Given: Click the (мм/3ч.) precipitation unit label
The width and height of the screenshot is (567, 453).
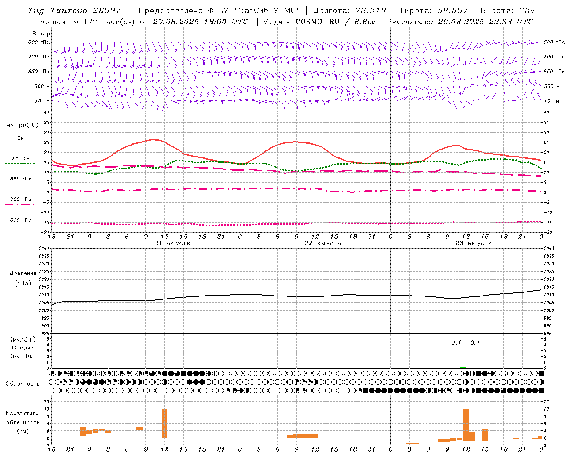Looking at the screenshot, I should tap(23, 339).
